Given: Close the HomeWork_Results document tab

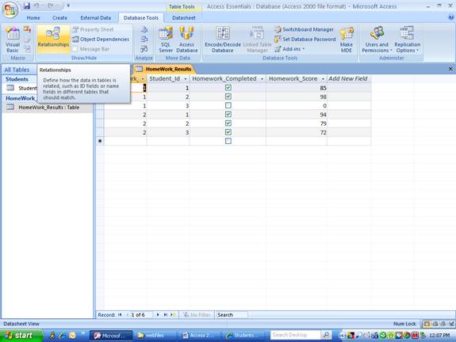Looking at the screenshot, I should (450, 69).
